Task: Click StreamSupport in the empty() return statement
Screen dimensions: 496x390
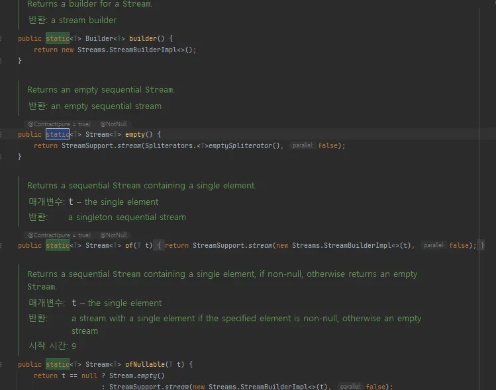Action: (87, 145)
